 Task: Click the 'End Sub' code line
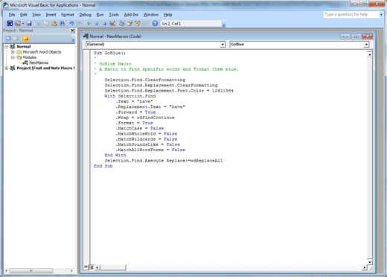click(103, 166)
